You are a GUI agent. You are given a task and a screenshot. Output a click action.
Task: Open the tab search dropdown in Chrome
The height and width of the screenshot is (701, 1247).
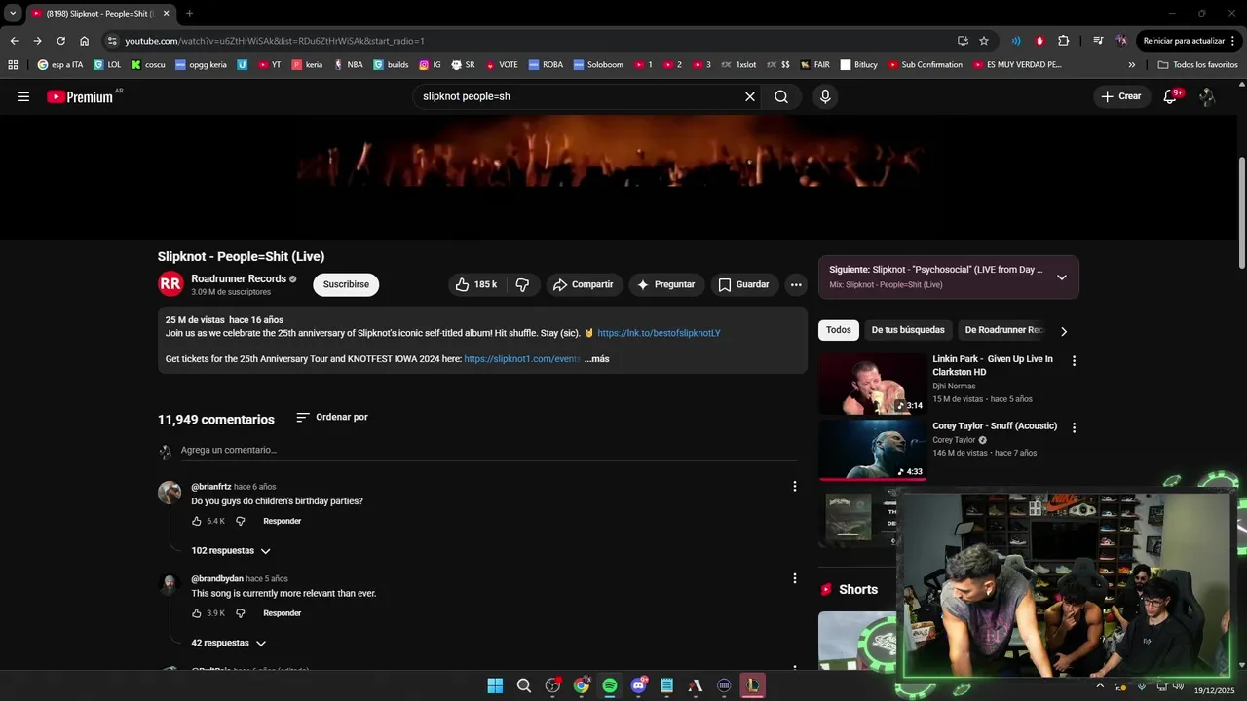(x=13, y=14)
